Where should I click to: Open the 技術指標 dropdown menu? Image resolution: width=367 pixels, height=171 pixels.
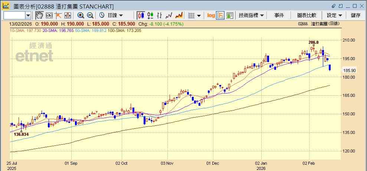tap(251, 16)
